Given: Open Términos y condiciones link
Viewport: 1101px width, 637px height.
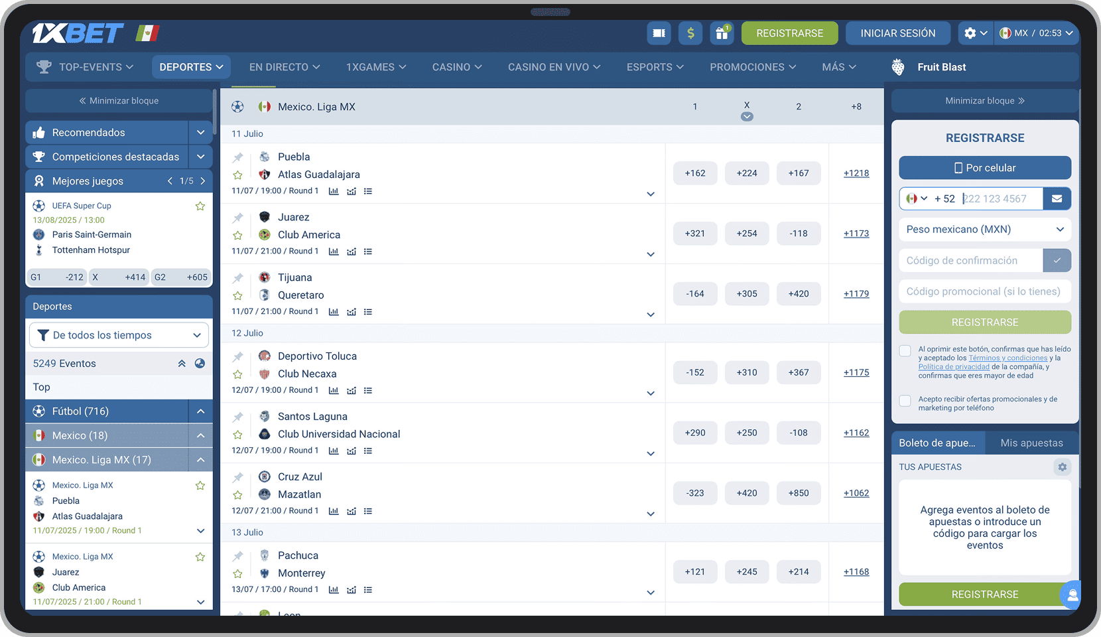Looking at the screenshot, I should coord(1008,358).
